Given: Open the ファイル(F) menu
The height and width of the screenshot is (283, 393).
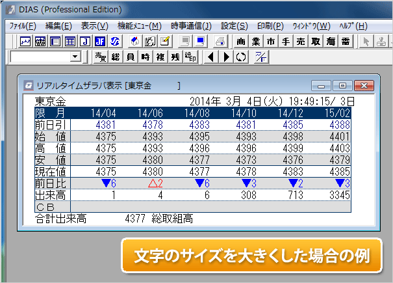Looking at the screenshot, I should point(23,26).
